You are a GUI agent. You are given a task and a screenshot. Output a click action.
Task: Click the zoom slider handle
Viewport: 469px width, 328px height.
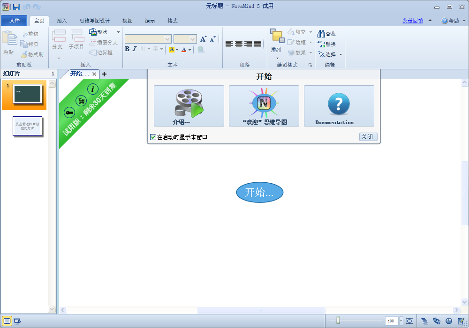(x=338, y=320)
